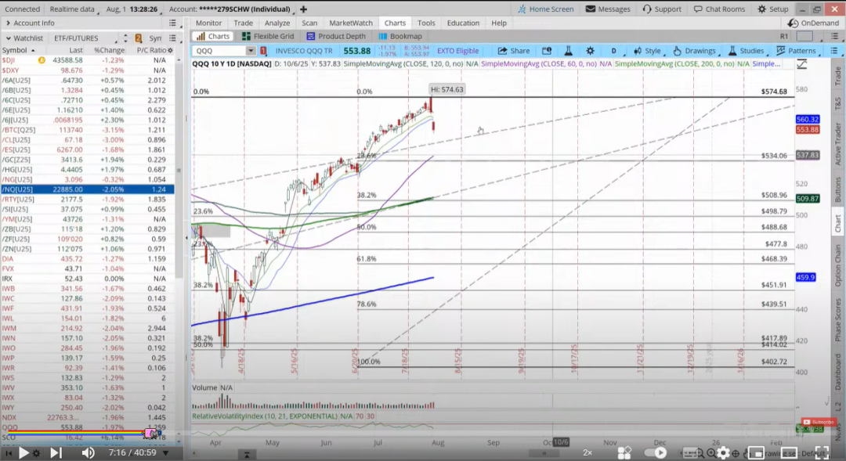This screenshot has height=461, width=846.
Task: Open the video miniplayer
Action: pyautogui.click(x=756, y=453)
